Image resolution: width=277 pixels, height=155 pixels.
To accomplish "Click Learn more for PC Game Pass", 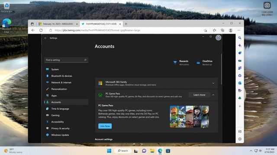I will (199, 95).
